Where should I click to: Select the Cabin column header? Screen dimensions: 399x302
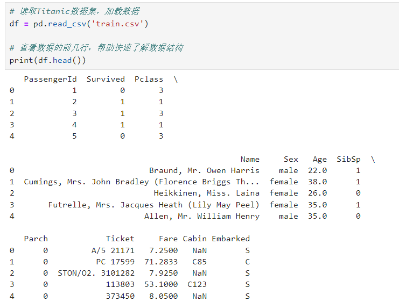[195, 239]
